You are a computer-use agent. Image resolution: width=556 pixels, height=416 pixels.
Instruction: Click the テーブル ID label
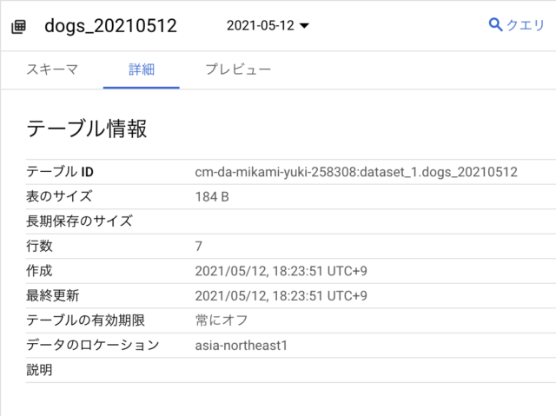[60, 172]
